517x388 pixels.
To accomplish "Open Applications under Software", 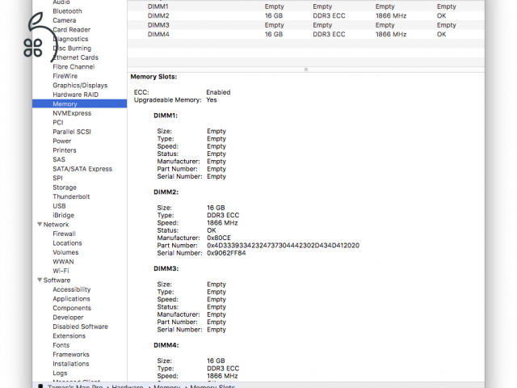I will click(71, 299).
